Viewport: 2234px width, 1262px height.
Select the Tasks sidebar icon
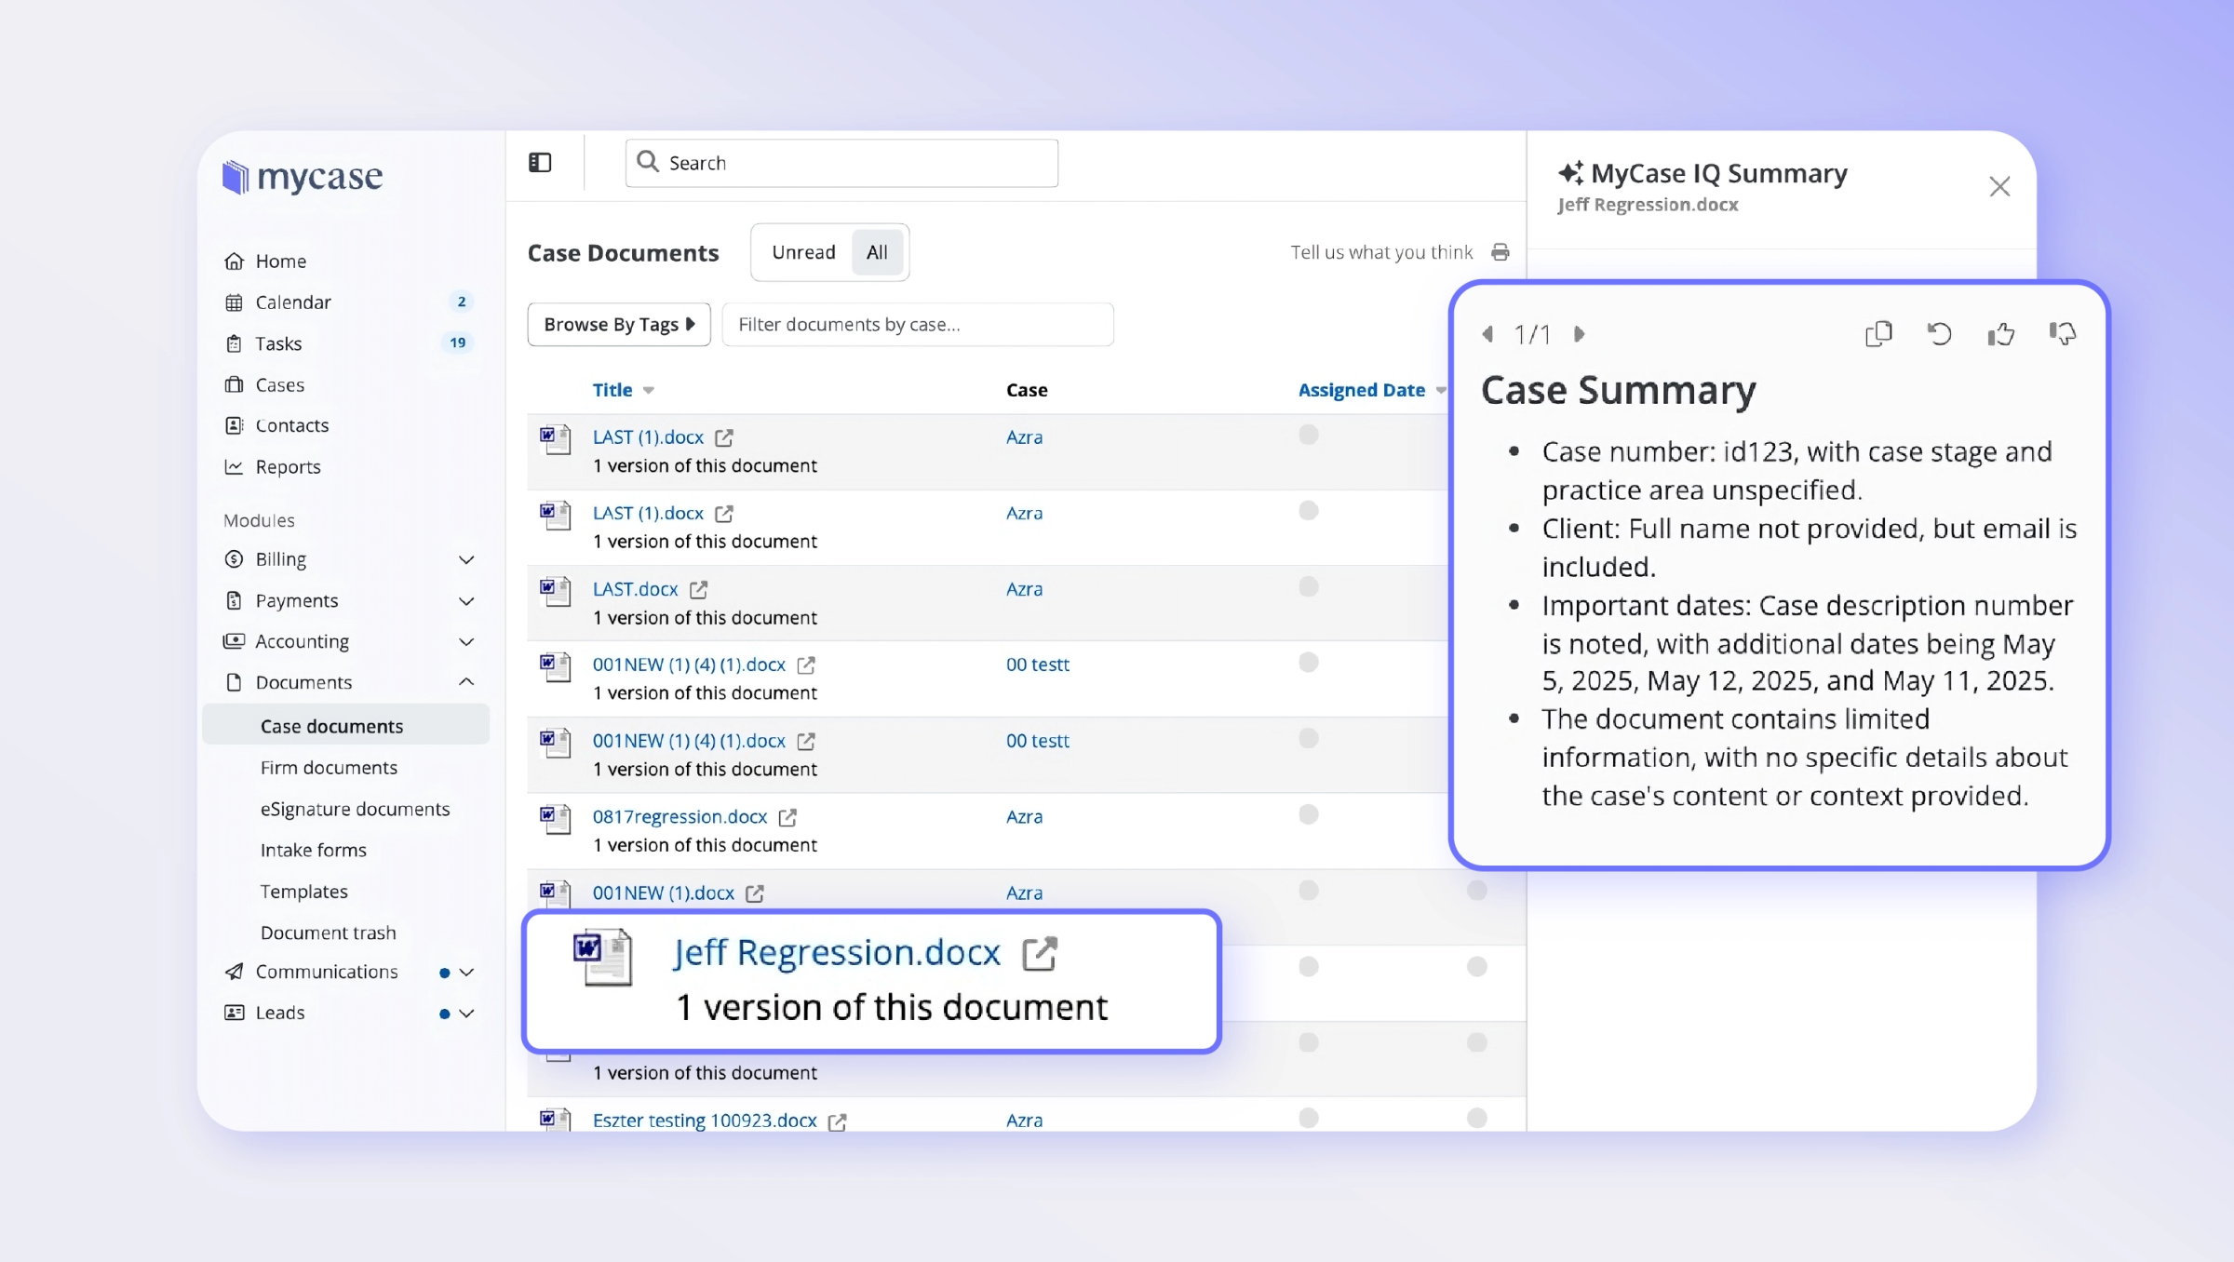tap(235, 343)
